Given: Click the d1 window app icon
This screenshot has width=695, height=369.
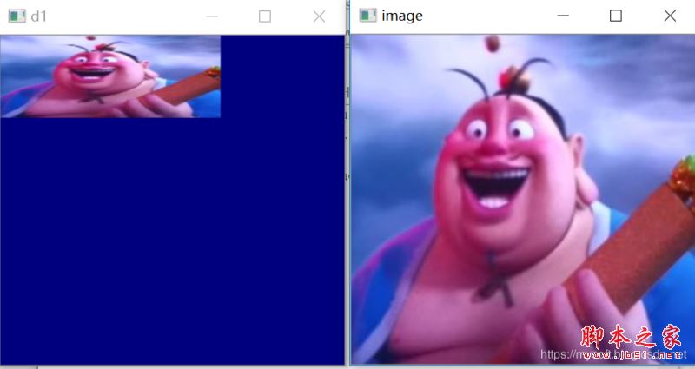Looking at the screenshot, I should coord(17,16).
